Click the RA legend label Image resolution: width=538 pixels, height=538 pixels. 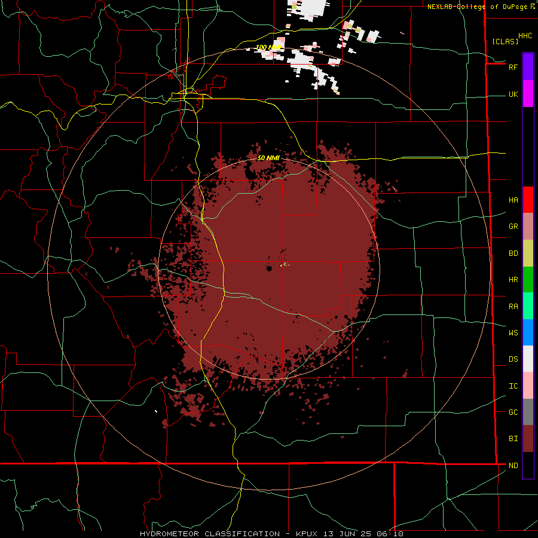(x=513, y=307)
